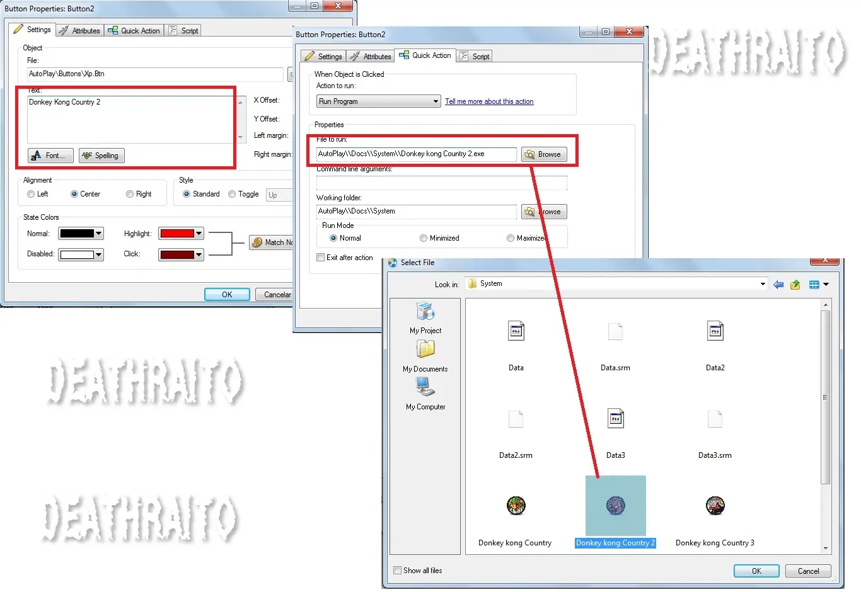This screenshot has width=861, height=592.
Task: Open the toggle state Up dropdown
Action: [x=280, y=195]
